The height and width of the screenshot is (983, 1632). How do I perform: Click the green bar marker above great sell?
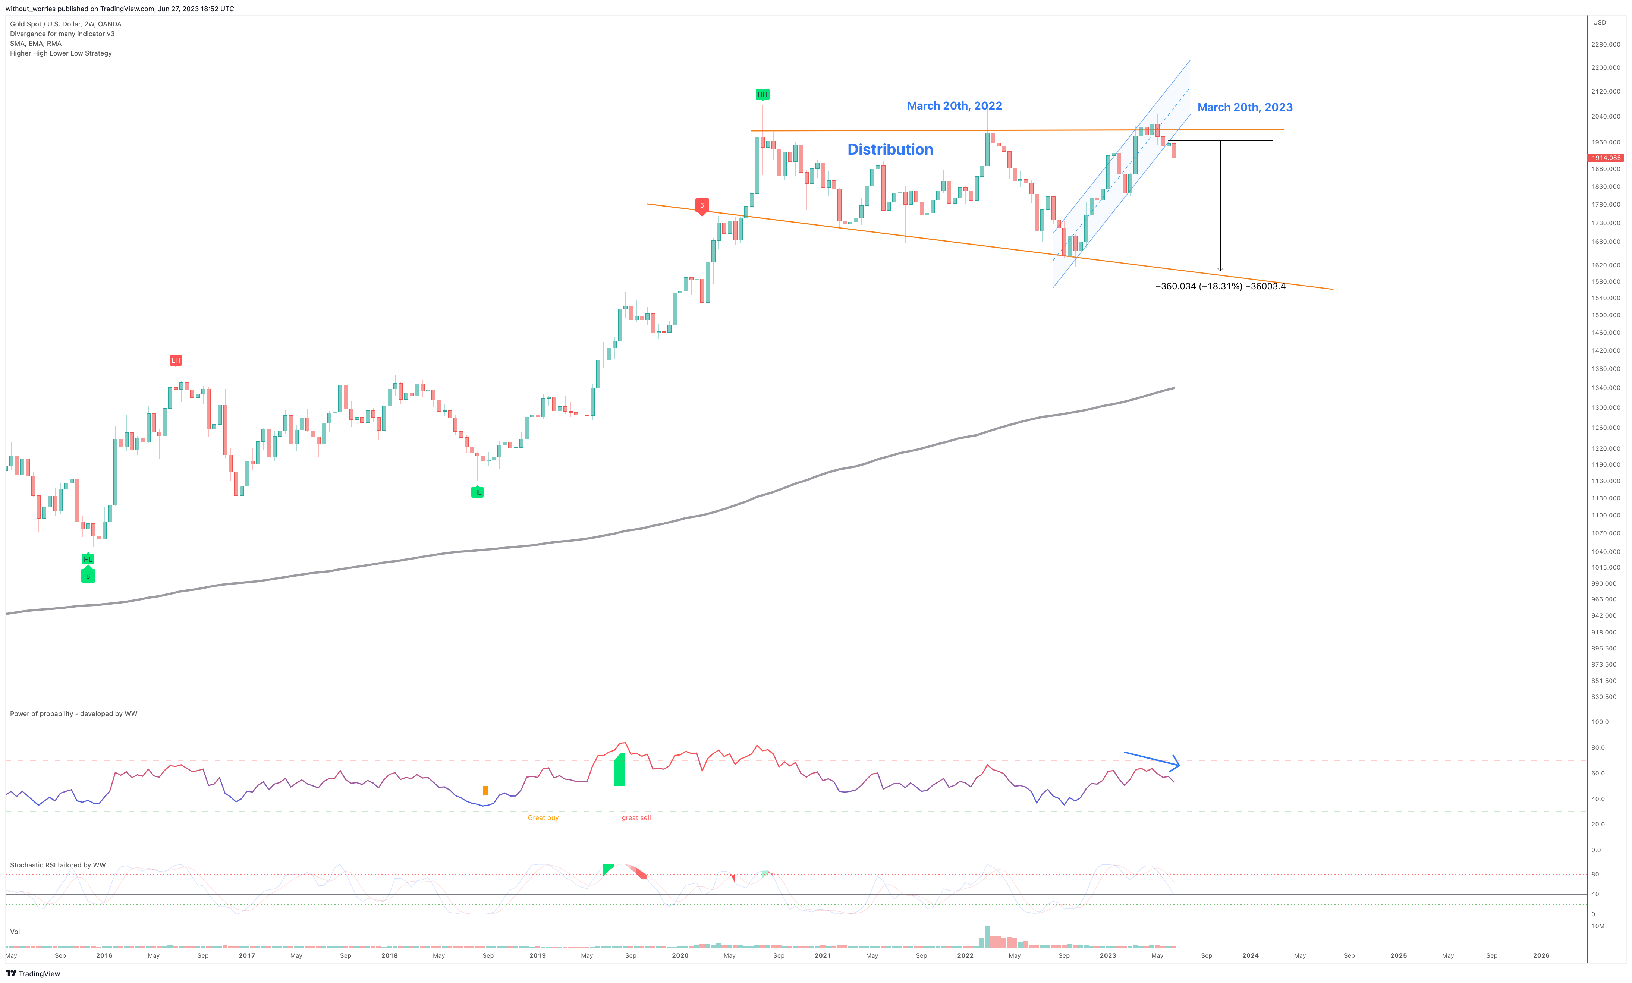pyautogui.click(x=620, y=770)
